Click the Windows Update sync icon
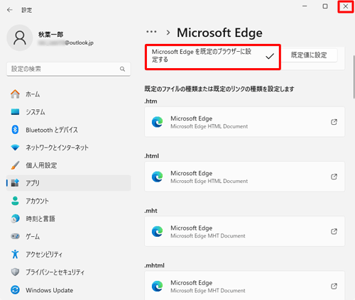Screen dimensions: 355x300 click(15, 290)
